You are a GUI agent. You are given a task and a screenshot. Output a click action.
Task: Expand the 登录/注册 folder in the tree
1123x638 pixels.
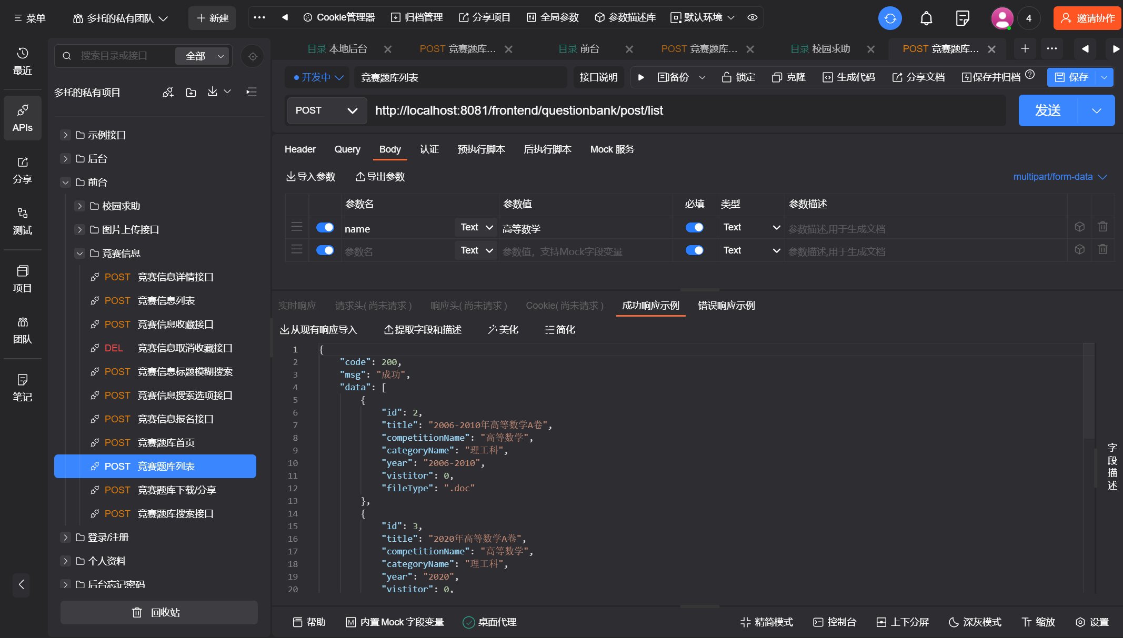(65, 537)
